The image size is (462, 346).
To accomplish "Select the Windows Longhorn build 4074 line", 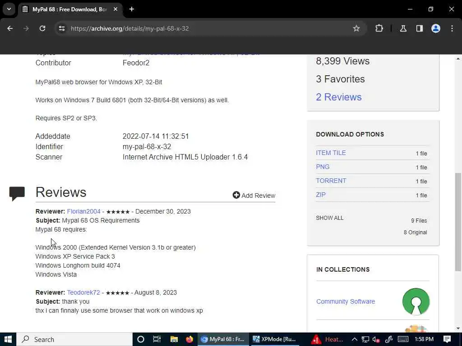I will [x=78, y=265].
